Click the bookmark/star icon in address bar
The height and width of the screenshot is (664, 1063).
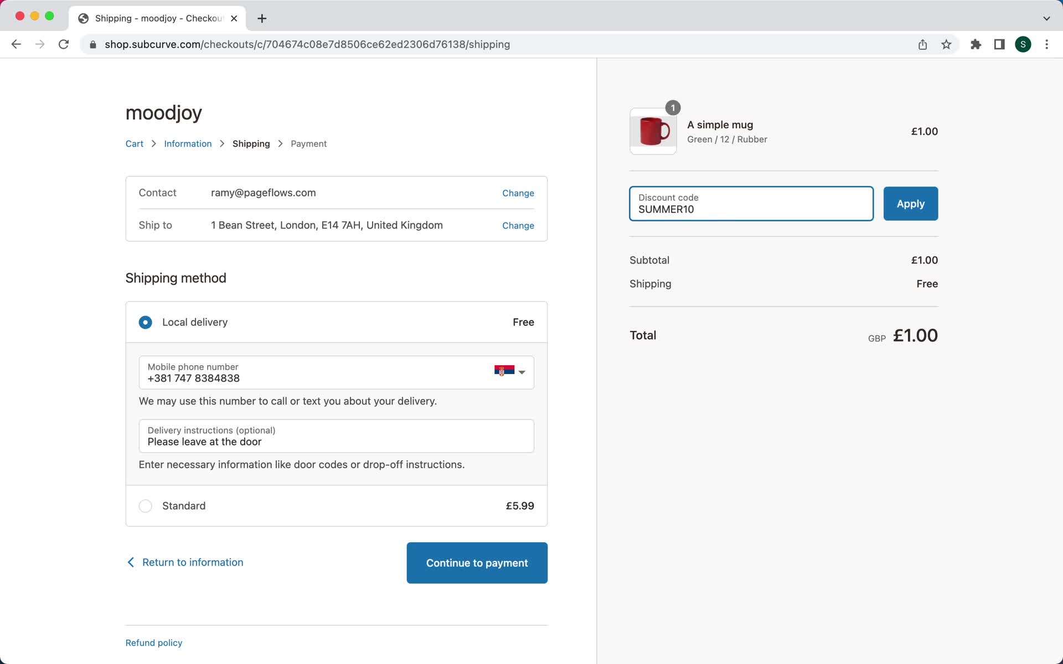947,44
